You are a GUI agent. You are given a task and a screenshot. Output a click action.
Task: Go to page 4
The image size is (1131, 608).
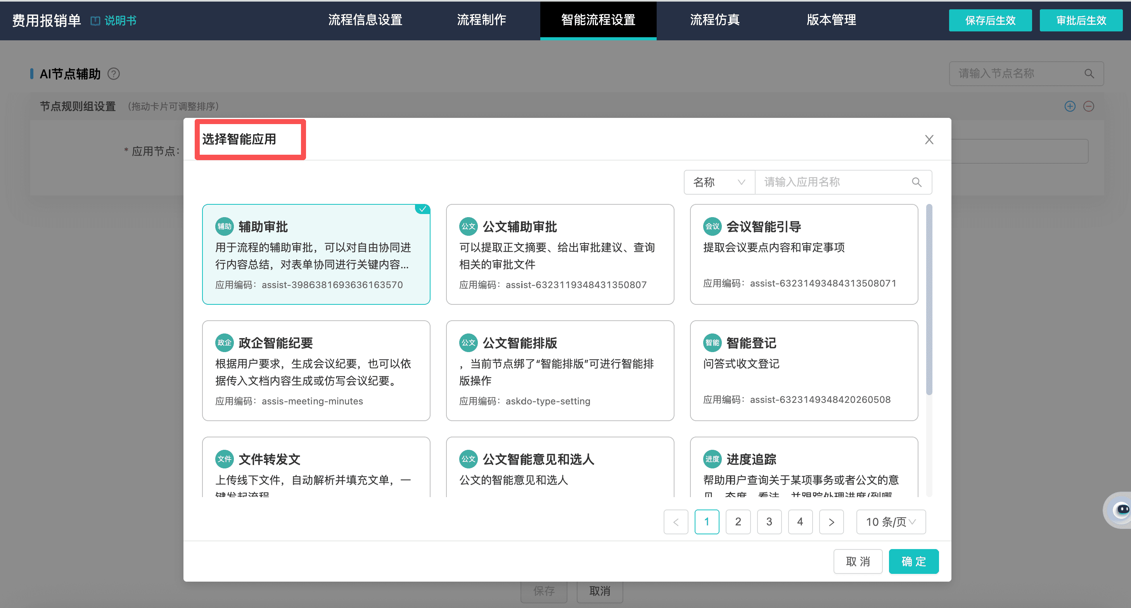click(x=801, y=522)
